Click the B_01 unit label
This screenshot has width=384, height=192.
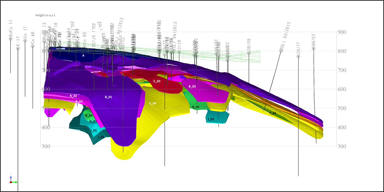coord(109,97)
